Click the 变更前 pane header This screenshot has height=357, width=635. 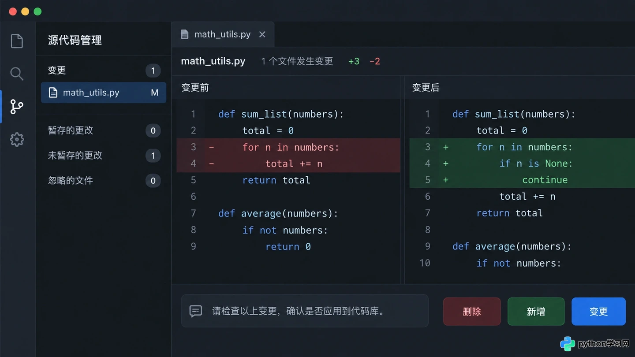click(x=195, y=88)
